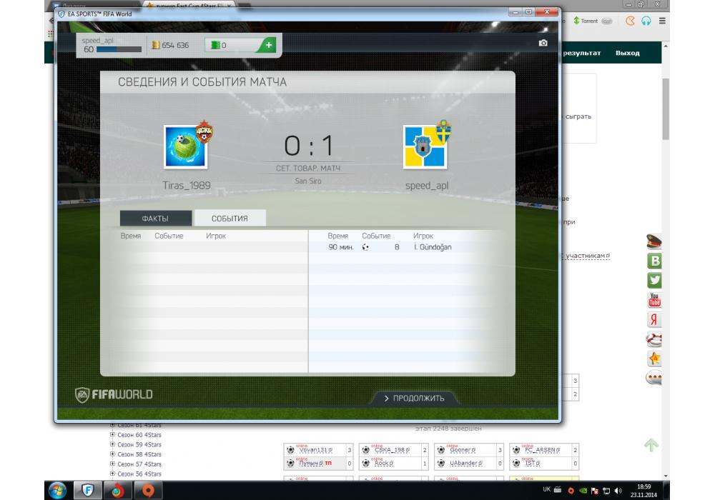715x500 pixels.
Task: Click the green Torrent icon in the browser toolbar
Action: coord(576,21)
